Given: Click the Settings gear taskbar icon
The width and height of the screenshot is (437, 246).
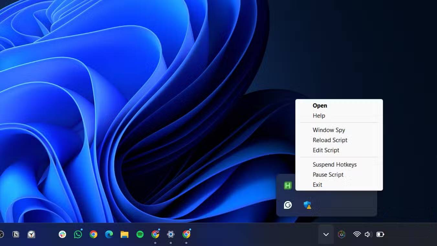Looking at the screenshot, I should coord(171,234).
